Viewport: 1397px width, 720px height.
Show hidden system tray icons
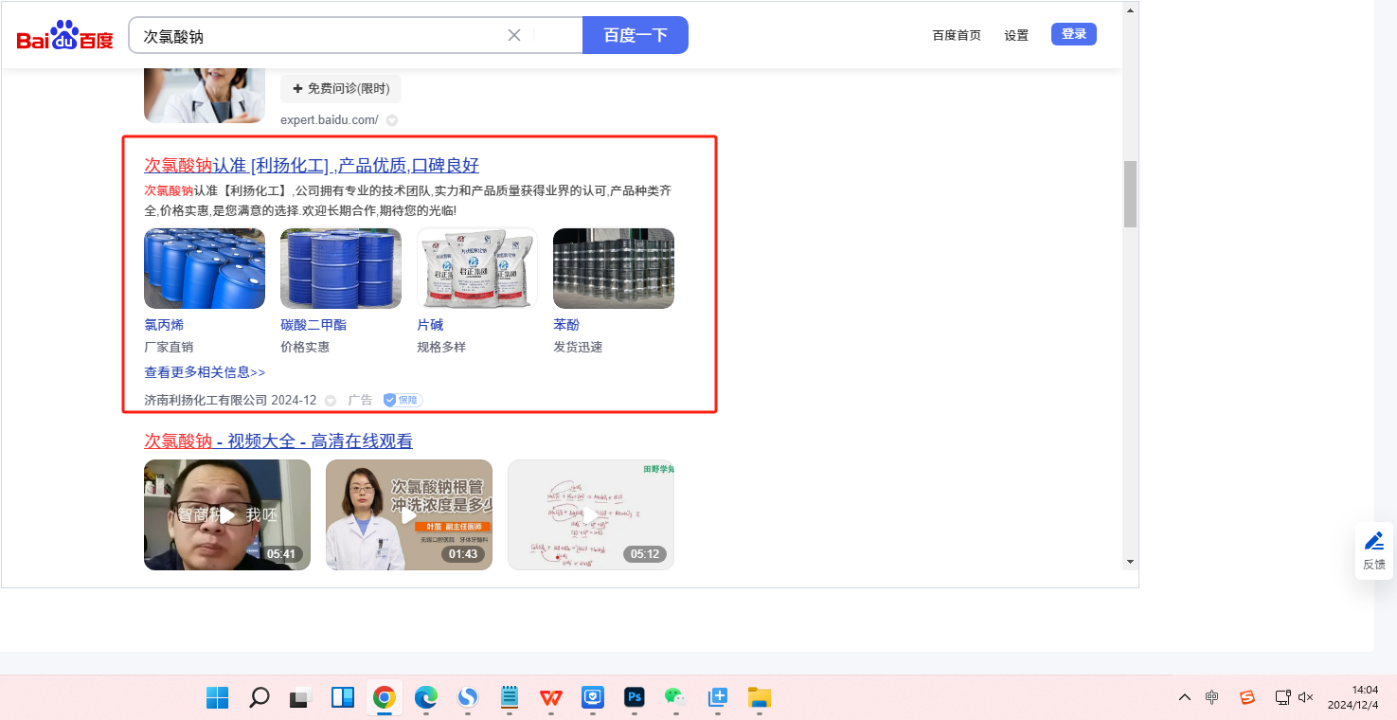[x=1185, y=698]
